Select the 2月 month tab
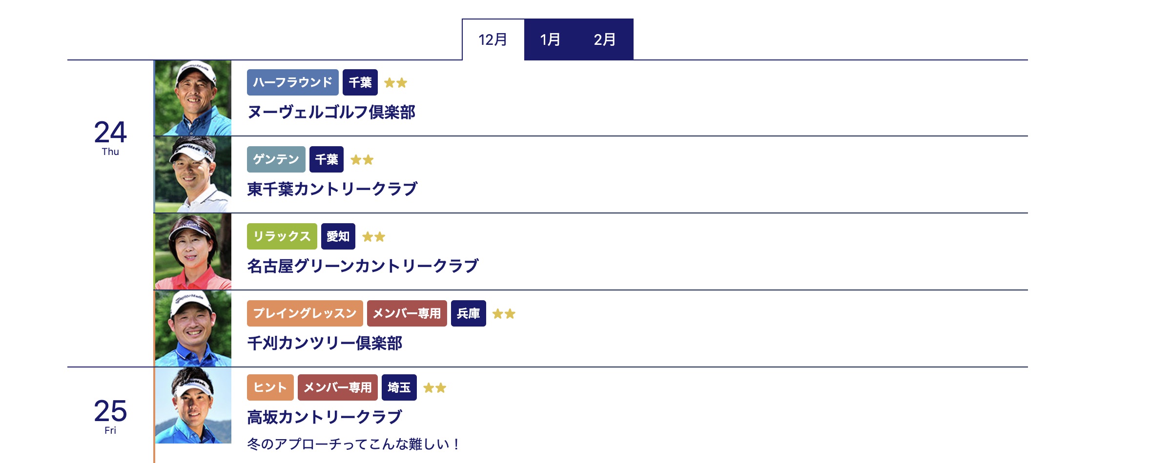This screenshot has width=1150, height=463. 605,39
